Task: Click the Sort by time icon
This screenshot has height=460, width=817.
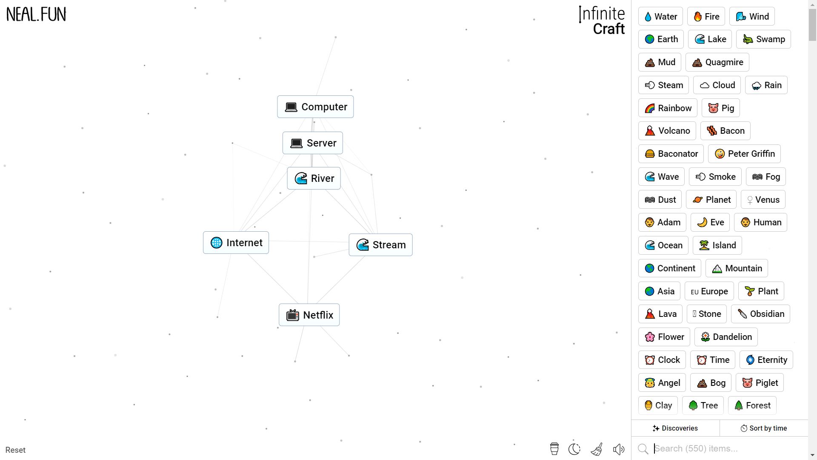Action: click(x=744, y=428)
